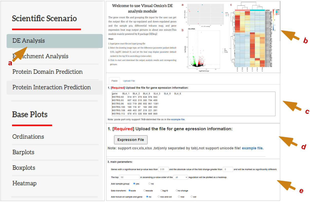Select 'no' for Add sample group
Screen dimensions: 310x202
click(150, 184)
